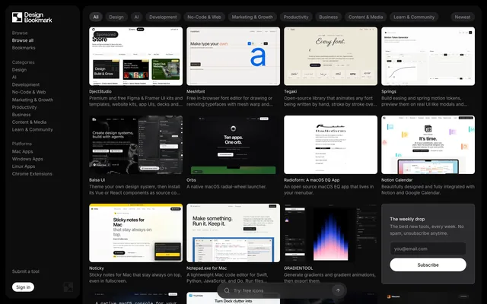Open Mac Apps platform link

click(22, 151)
